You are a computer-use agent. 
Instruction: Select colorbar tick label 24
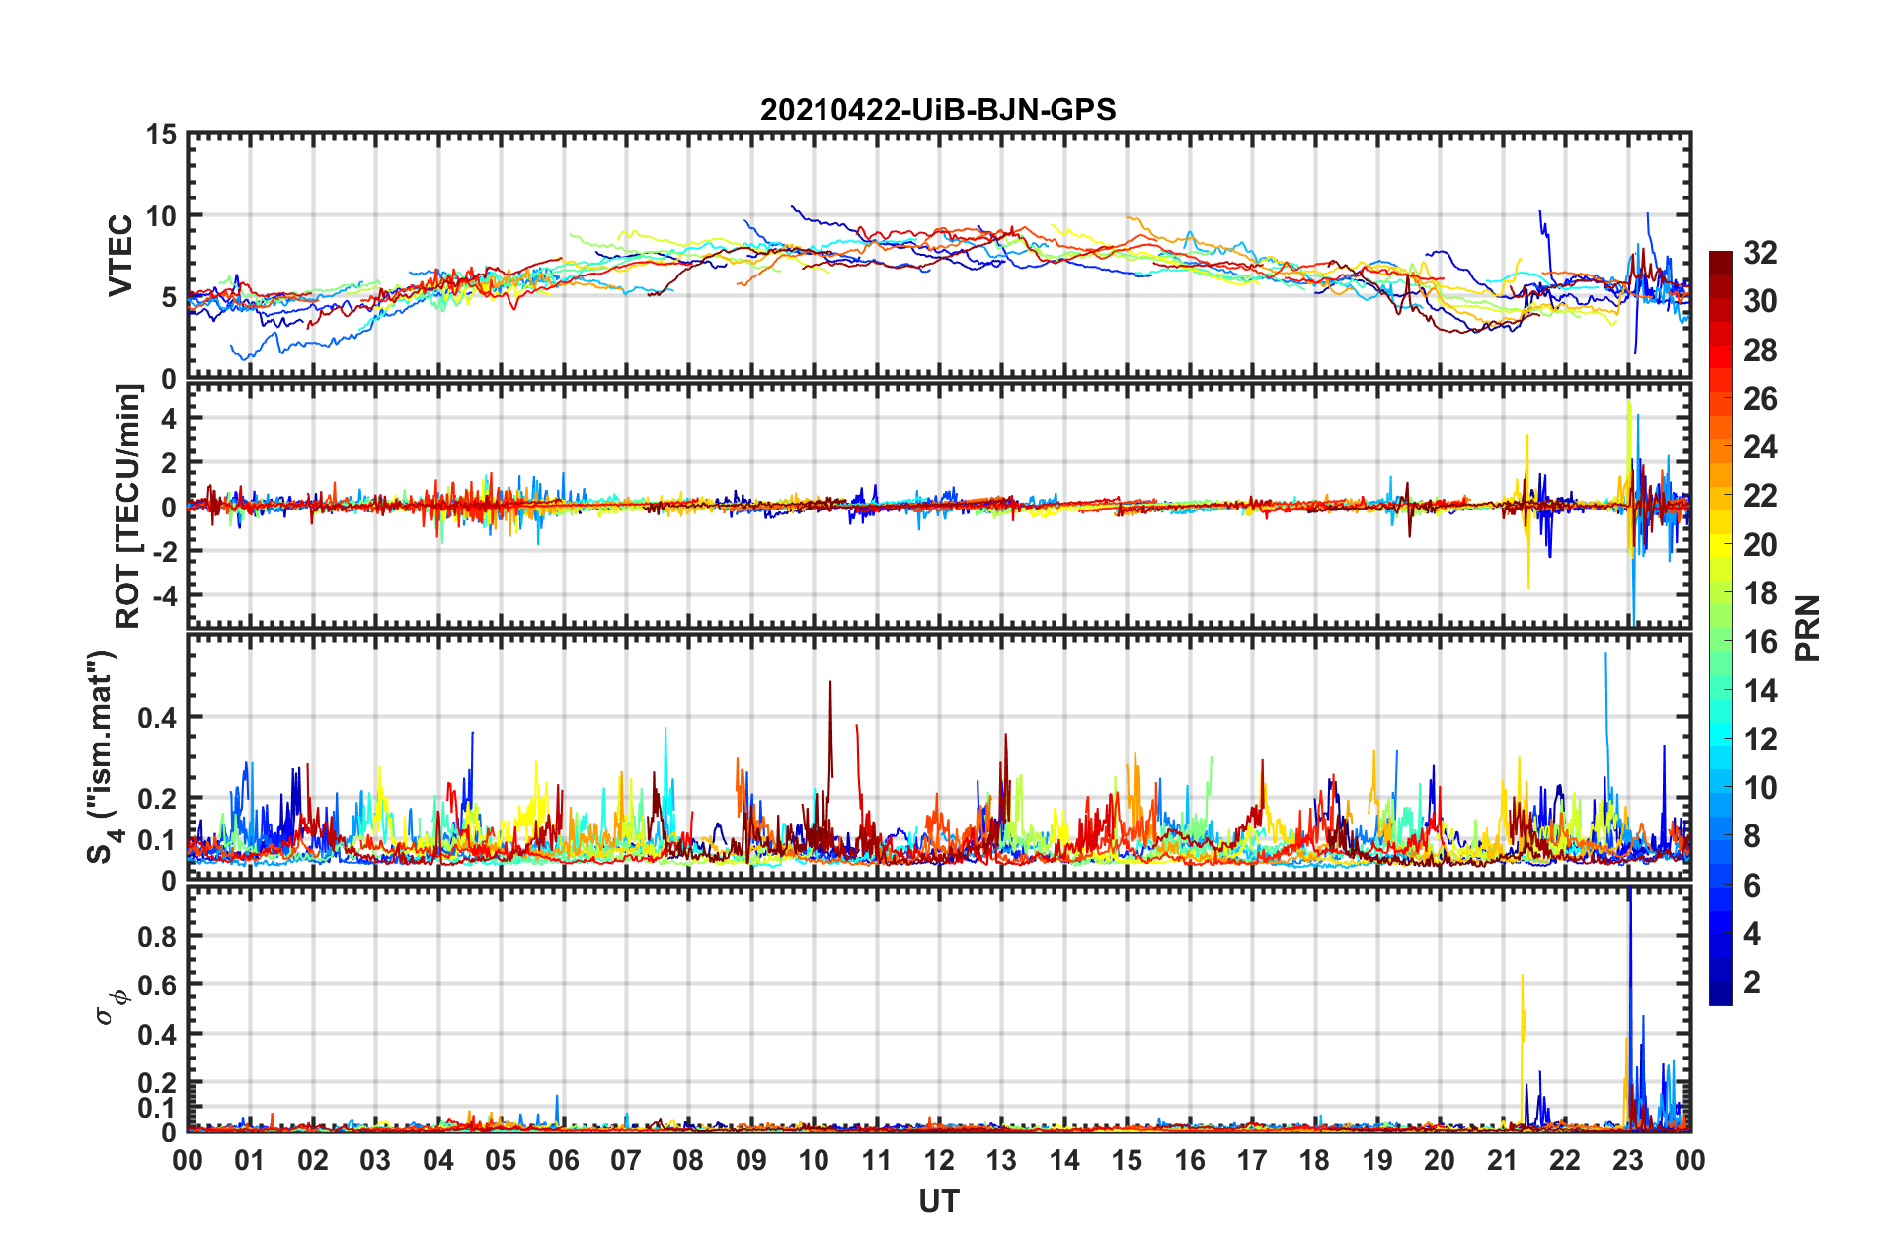pos(1760,447)
